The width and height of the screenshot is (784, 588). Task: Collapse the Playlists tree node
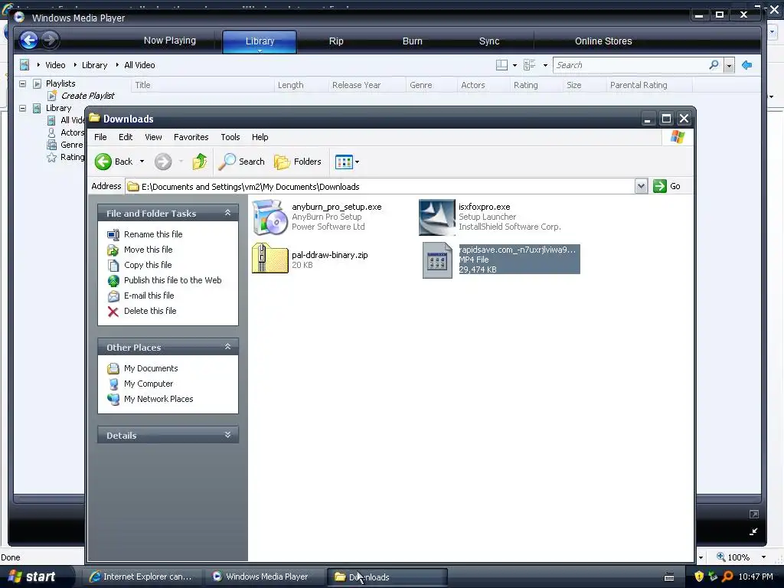click(22, 83)
